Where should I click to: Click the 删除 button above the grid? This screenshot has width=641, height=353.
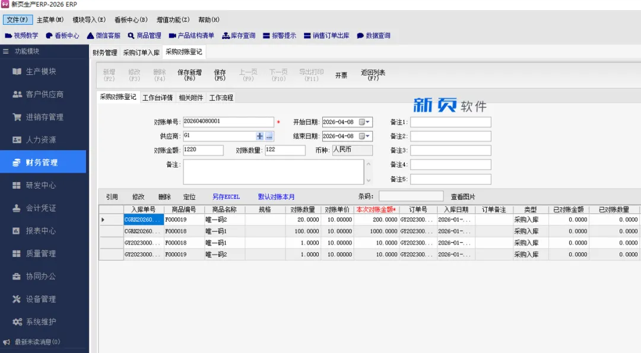164,197
